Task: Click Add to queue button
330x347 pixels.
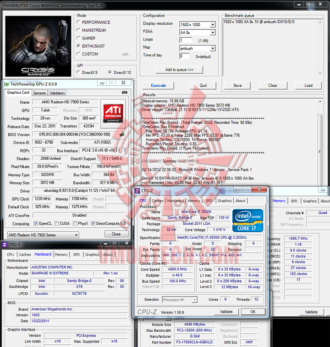Action: pyautogui.click(x=179, y=70)
